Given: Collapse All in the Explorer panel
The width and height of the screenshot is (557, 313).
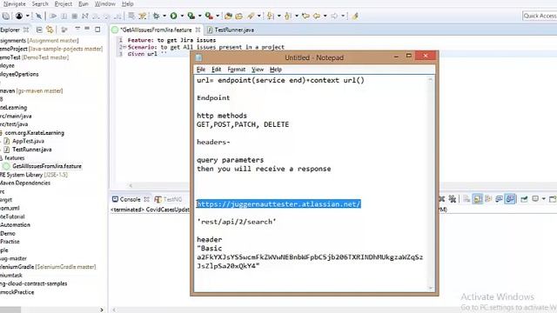Looking at the screenshot, I should (39, 30).
